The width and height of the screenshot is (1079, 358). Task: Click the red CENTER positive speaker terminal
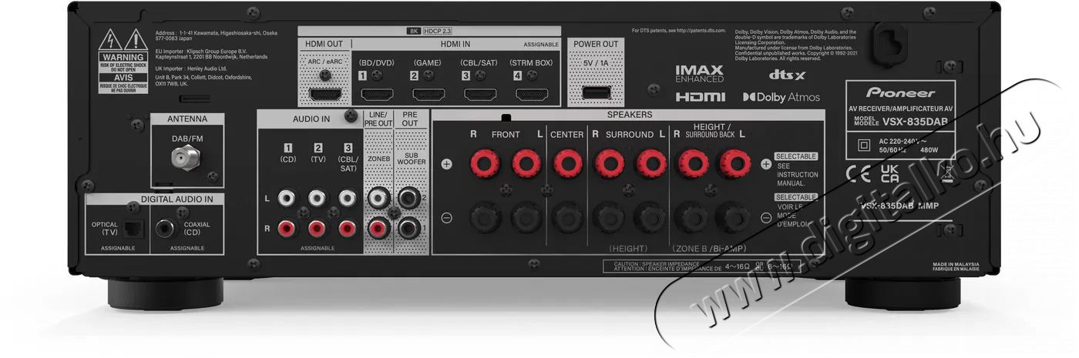567,162
